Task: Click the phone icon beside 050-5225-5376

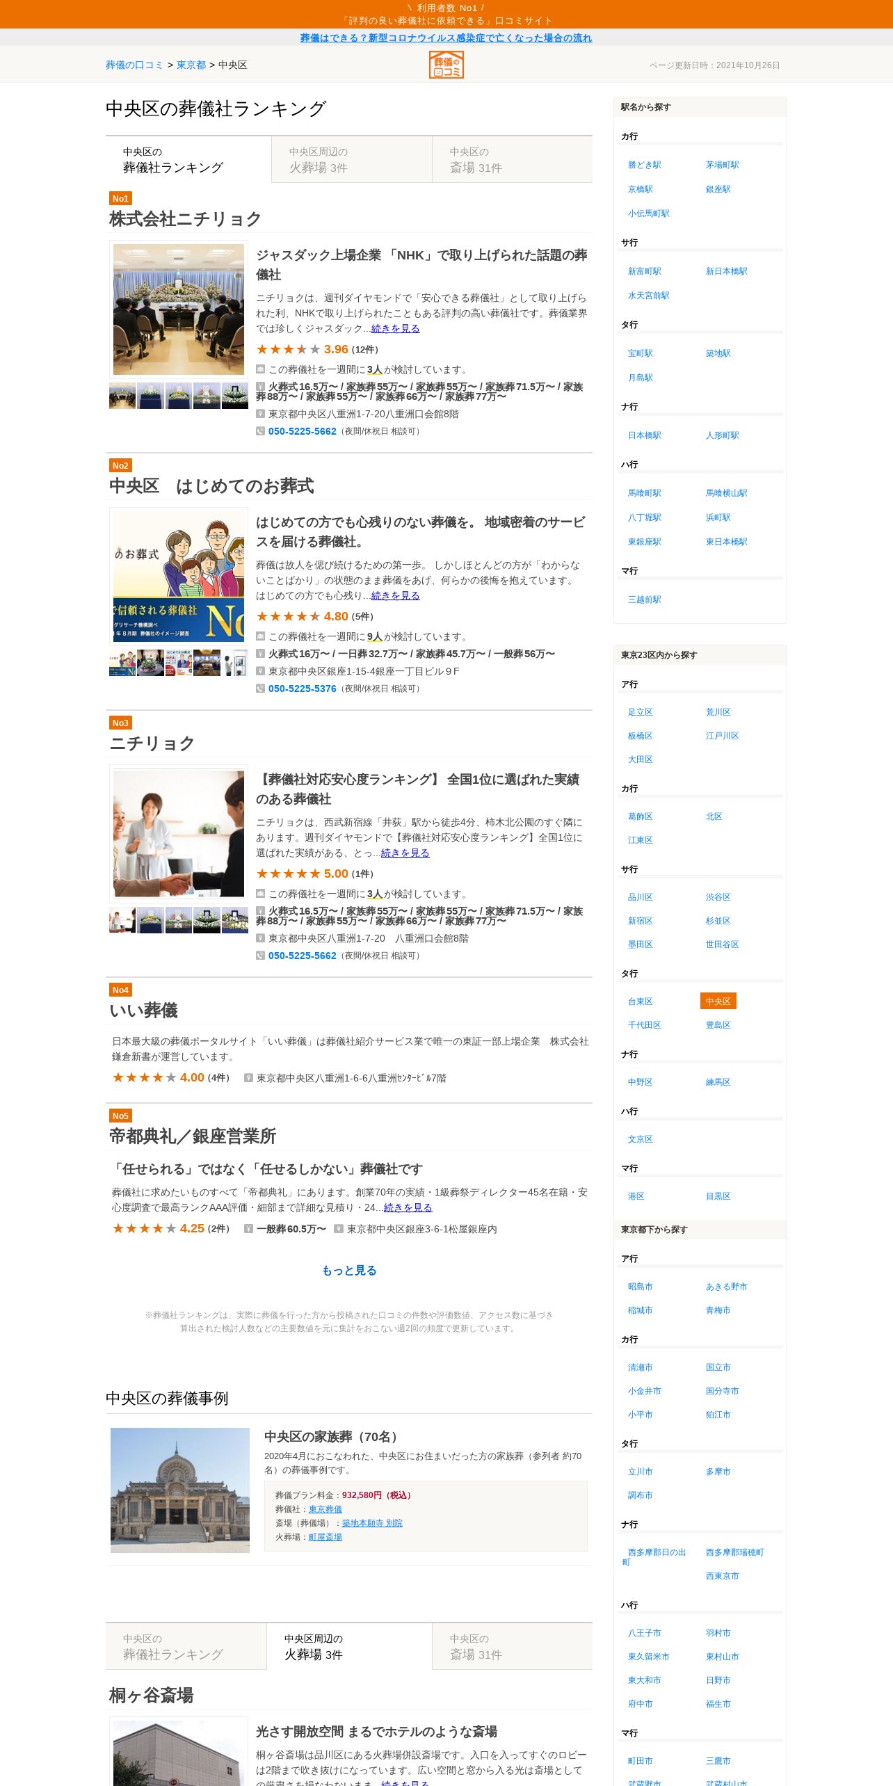Action: coord(260,689)
